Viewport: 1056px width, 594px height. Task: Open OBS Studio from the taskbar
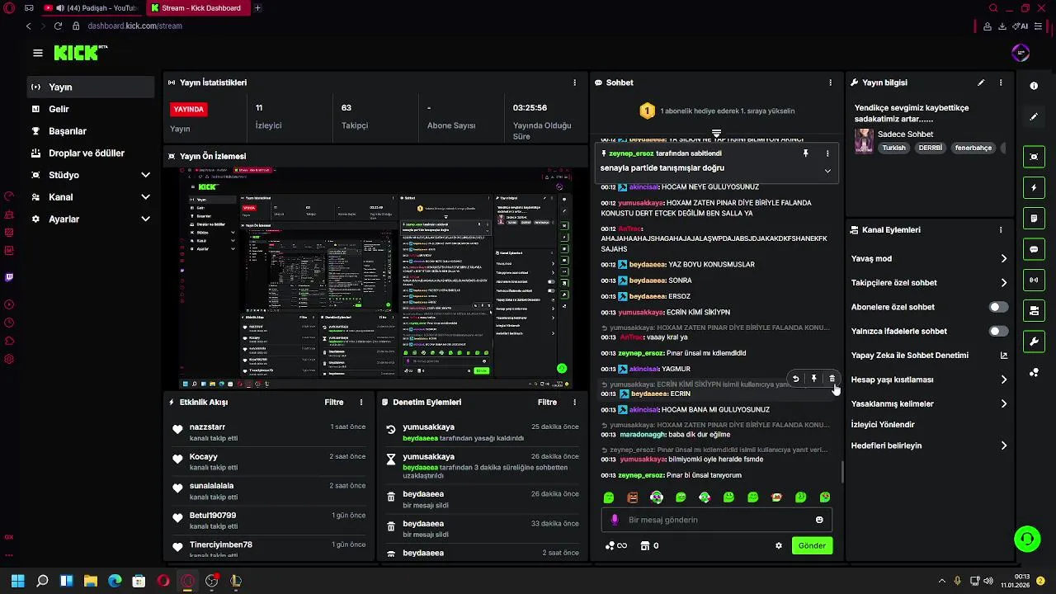pos(212,581)
